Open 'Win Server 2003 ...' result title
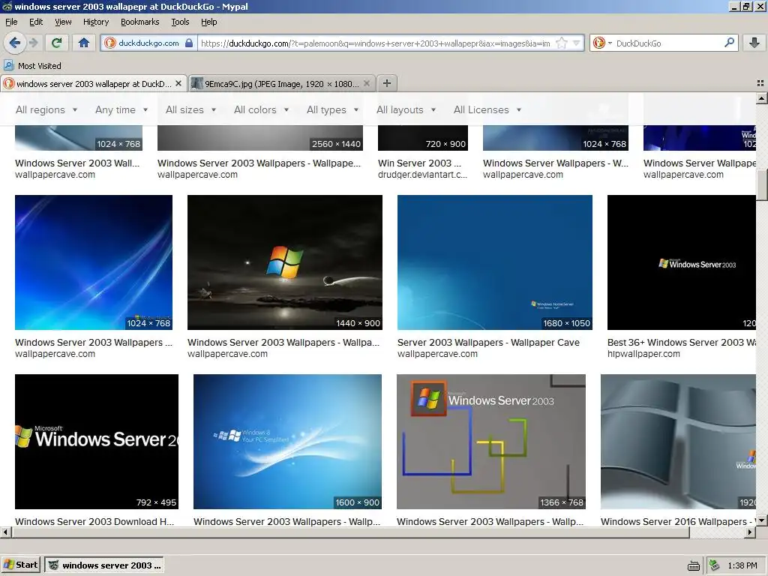 coord(419,163)
